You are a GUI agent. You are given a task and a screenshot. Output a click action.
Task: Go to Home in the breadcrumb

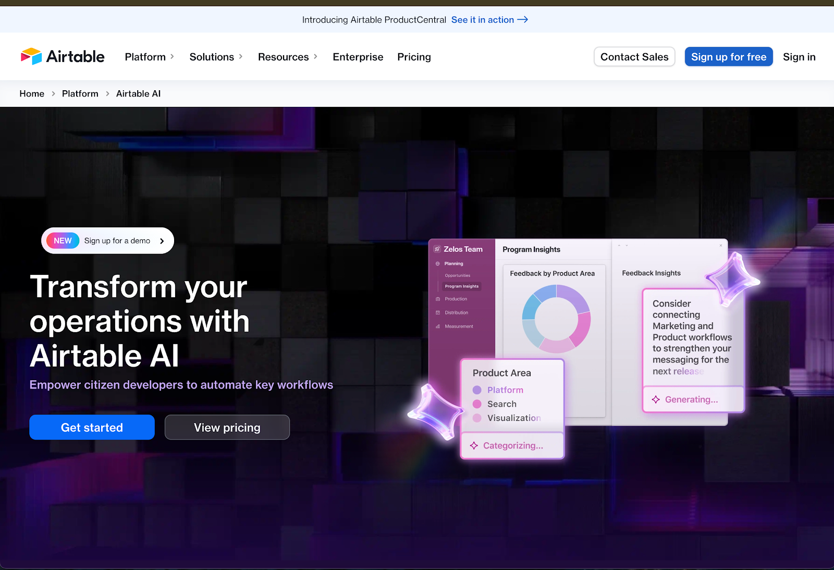(x=32, y=94)
